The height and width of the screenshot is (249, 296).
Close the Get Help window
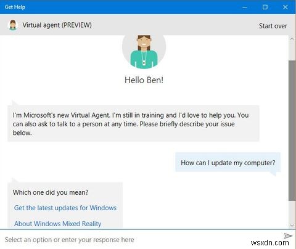(286, 7)
